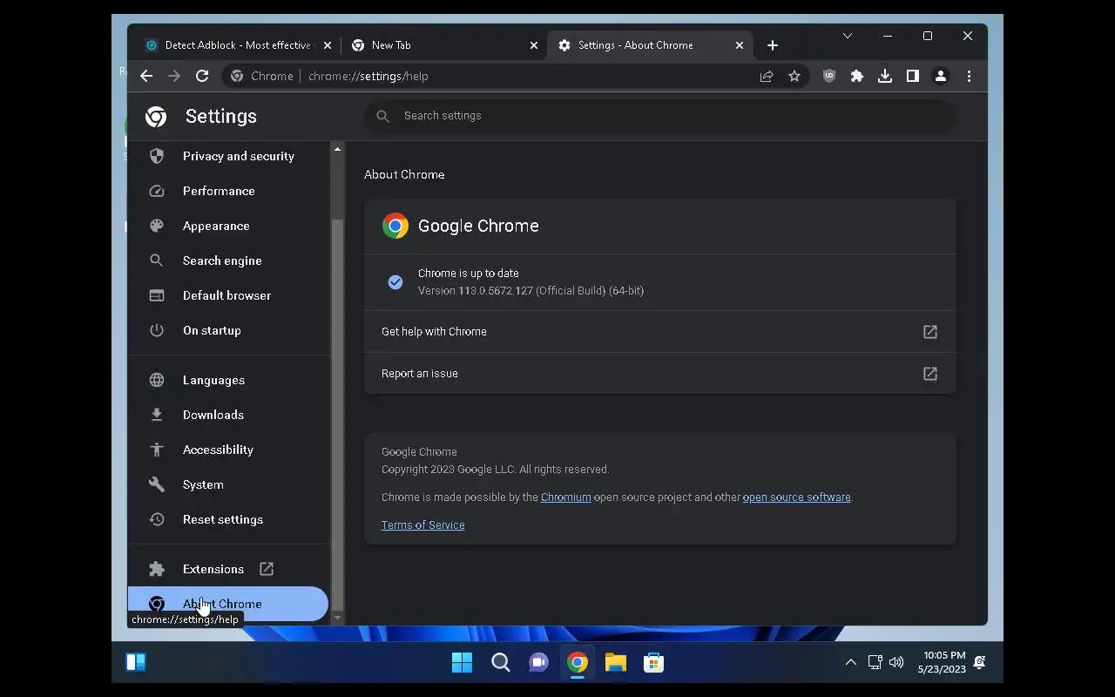Open the tab search chevron
This screenshot has height=697, width=1115.
(x=847, y=36)
